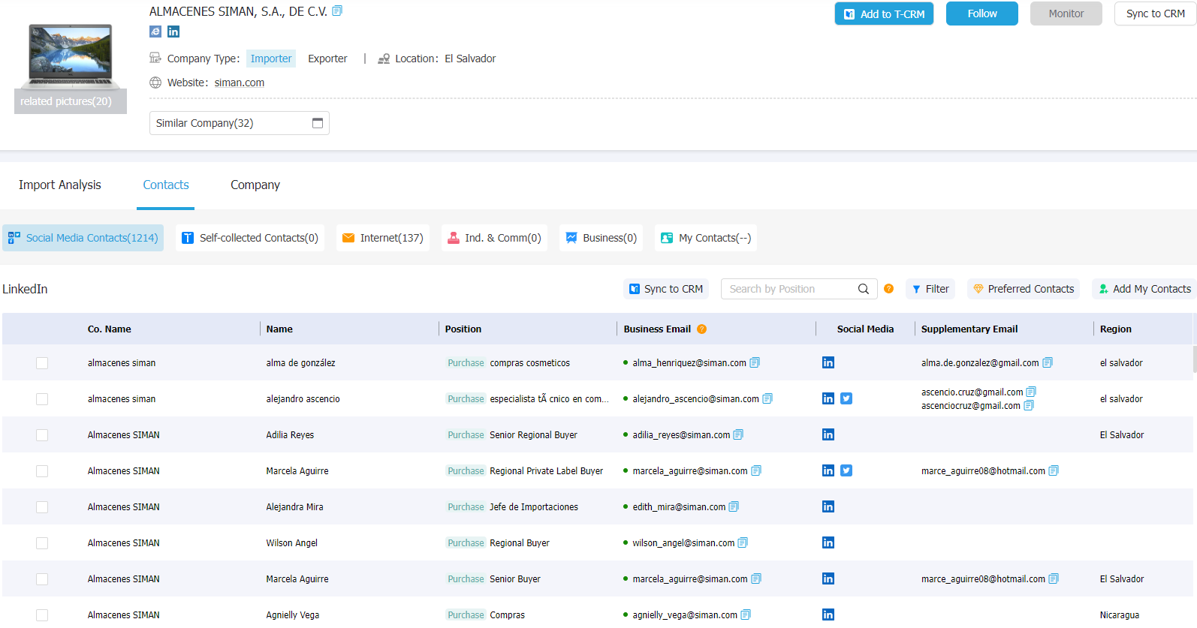Select Ind. & Comm(0) tab

(494, 238)
